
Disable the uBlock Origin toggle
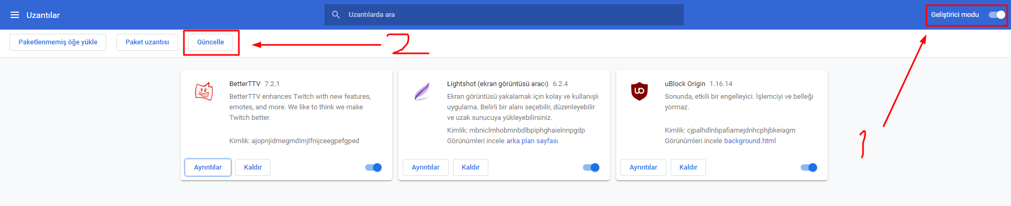(x=809, y=167)
